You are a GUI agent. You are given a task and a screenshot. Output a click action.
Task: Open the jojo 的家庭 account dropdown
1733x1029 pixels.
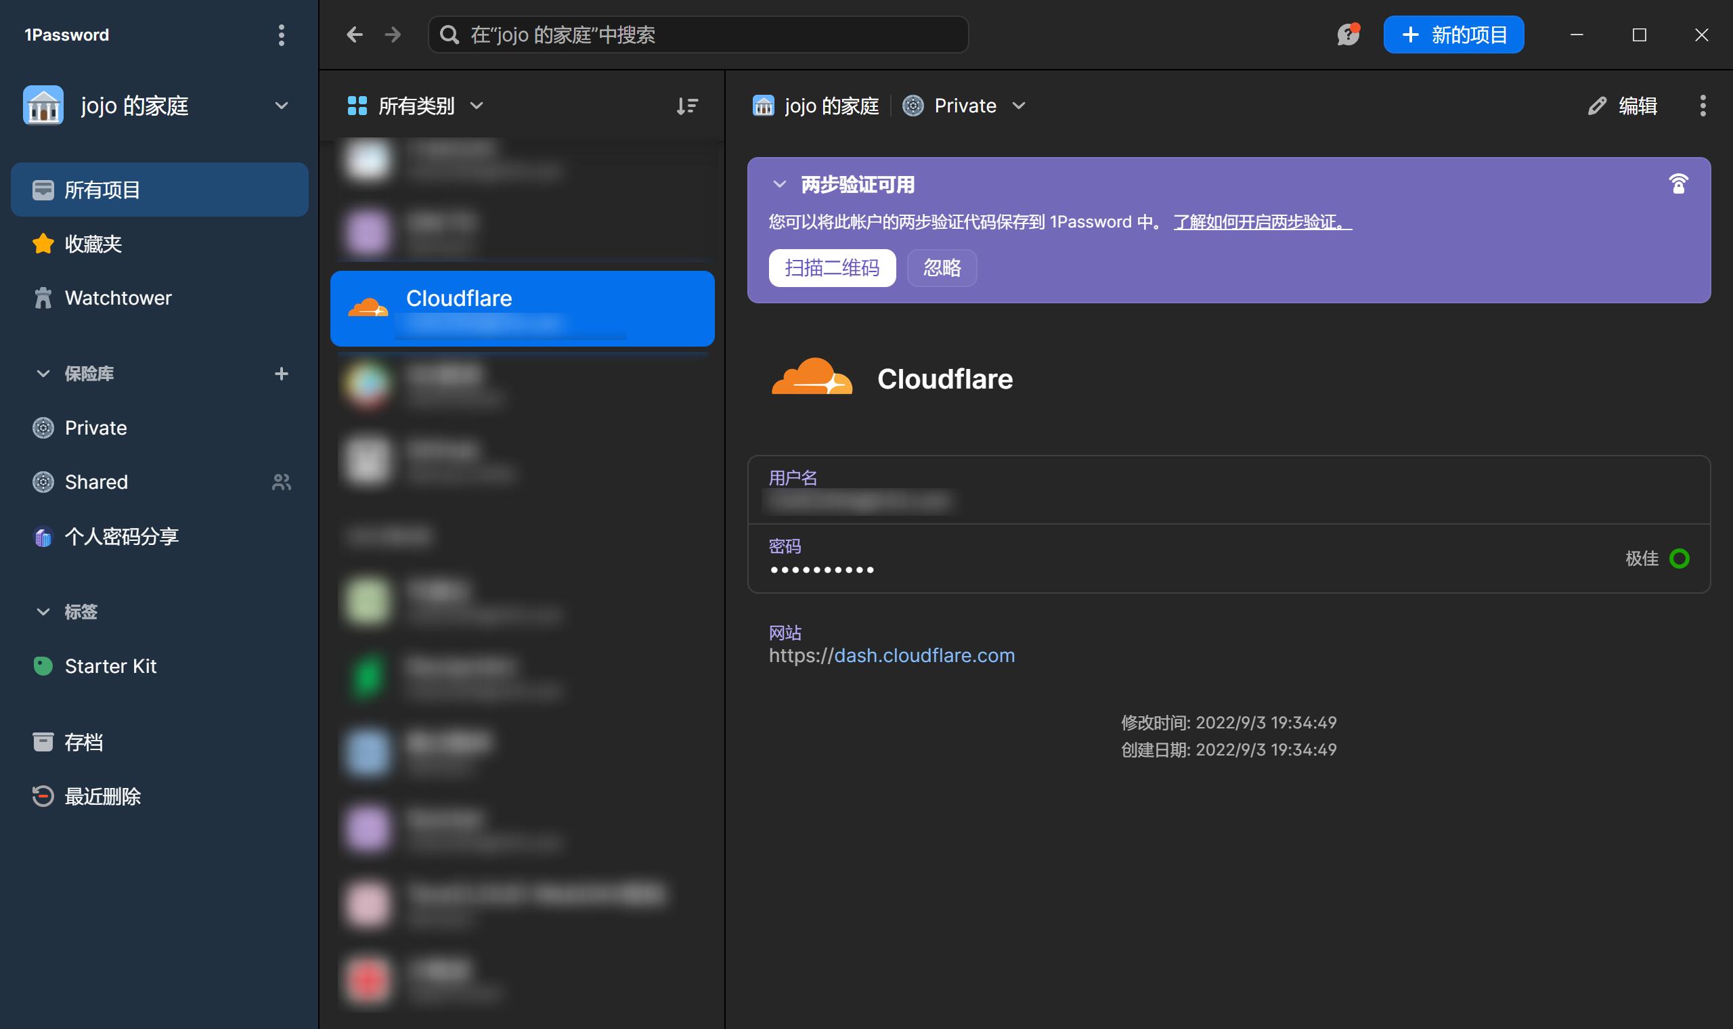click(x=281, y=106)
